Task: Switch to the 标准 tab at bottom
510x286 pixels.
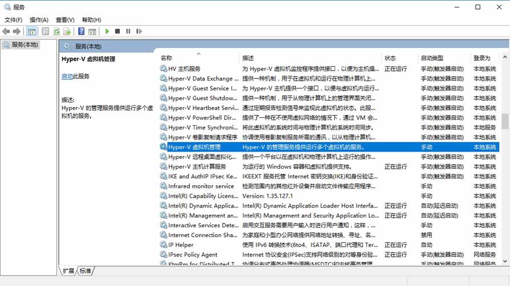Action: 86,271
